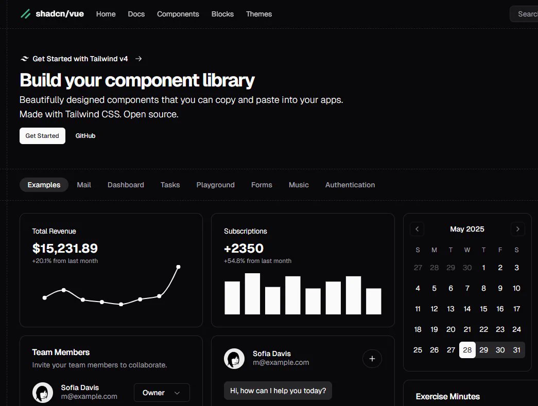Click the +2350 subscriptions value
The width and height of the screenshot is (538, 406).
244,248
